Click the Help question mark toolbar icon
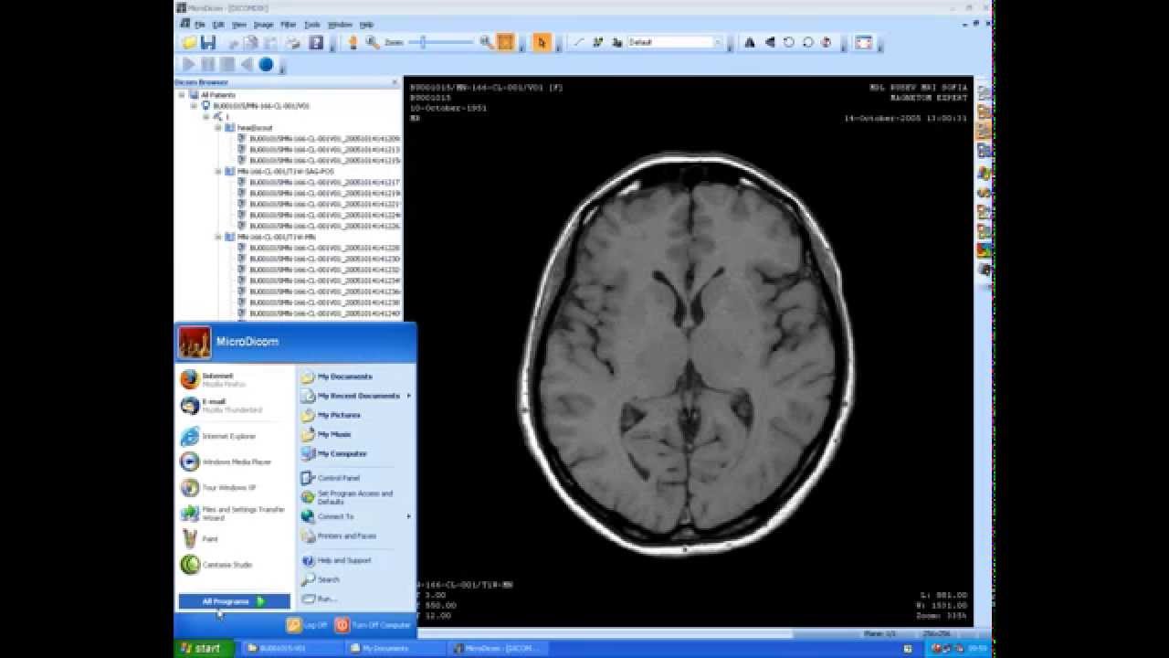 click(x=316, y=42)
